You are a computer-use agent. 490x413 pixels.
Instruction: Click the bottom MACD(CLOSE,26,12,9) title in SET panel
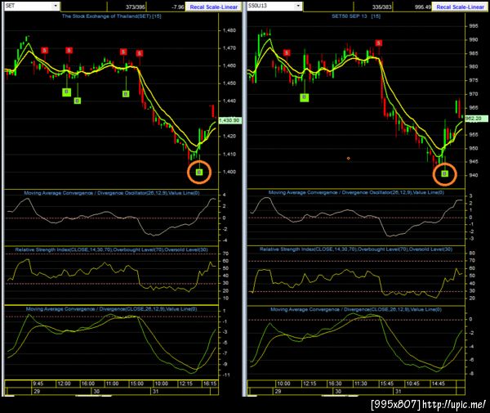coord(111,309)
